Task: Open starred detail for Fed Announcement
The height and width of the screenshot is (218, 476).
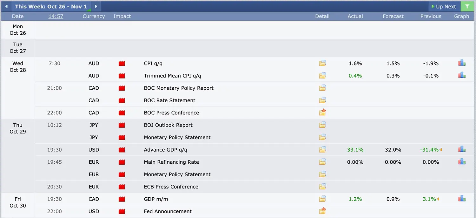Action: point(322,211)
